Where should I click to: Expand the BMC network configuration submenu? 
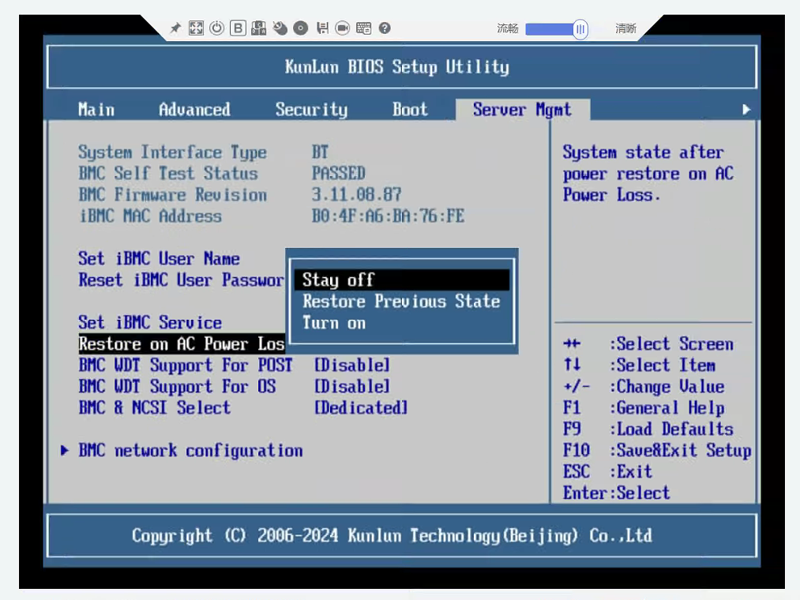190,451
